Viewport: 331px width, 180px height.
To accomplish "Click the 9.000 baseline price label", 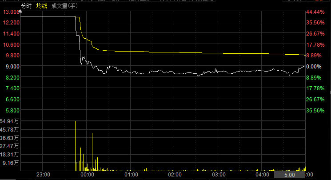I will 12,66.
